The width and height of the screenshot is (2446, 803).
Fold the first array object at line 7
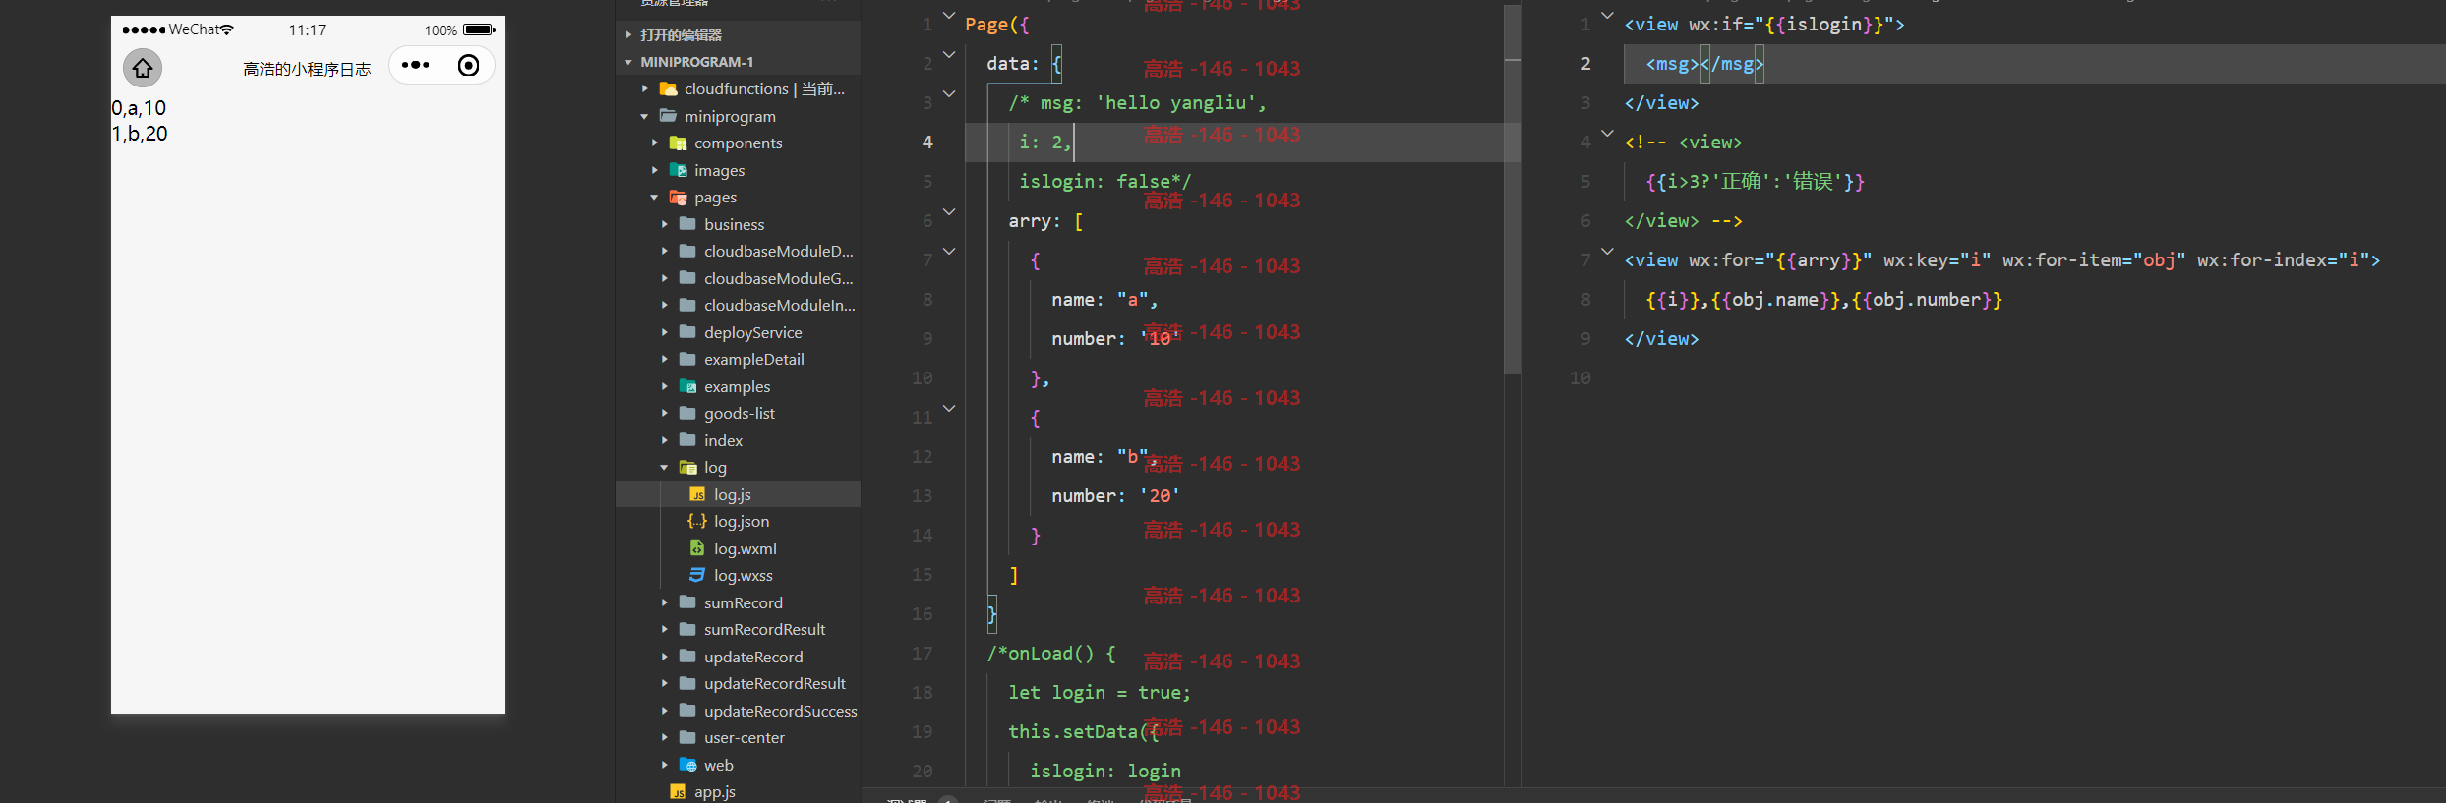coord(949,251)
